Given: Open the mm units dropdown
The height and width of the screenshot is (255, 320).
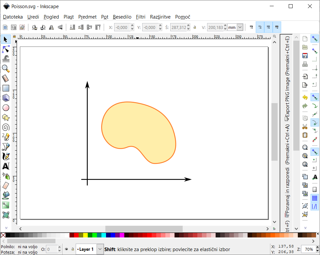Looking at the screenshot, I should tap(240, 28).
